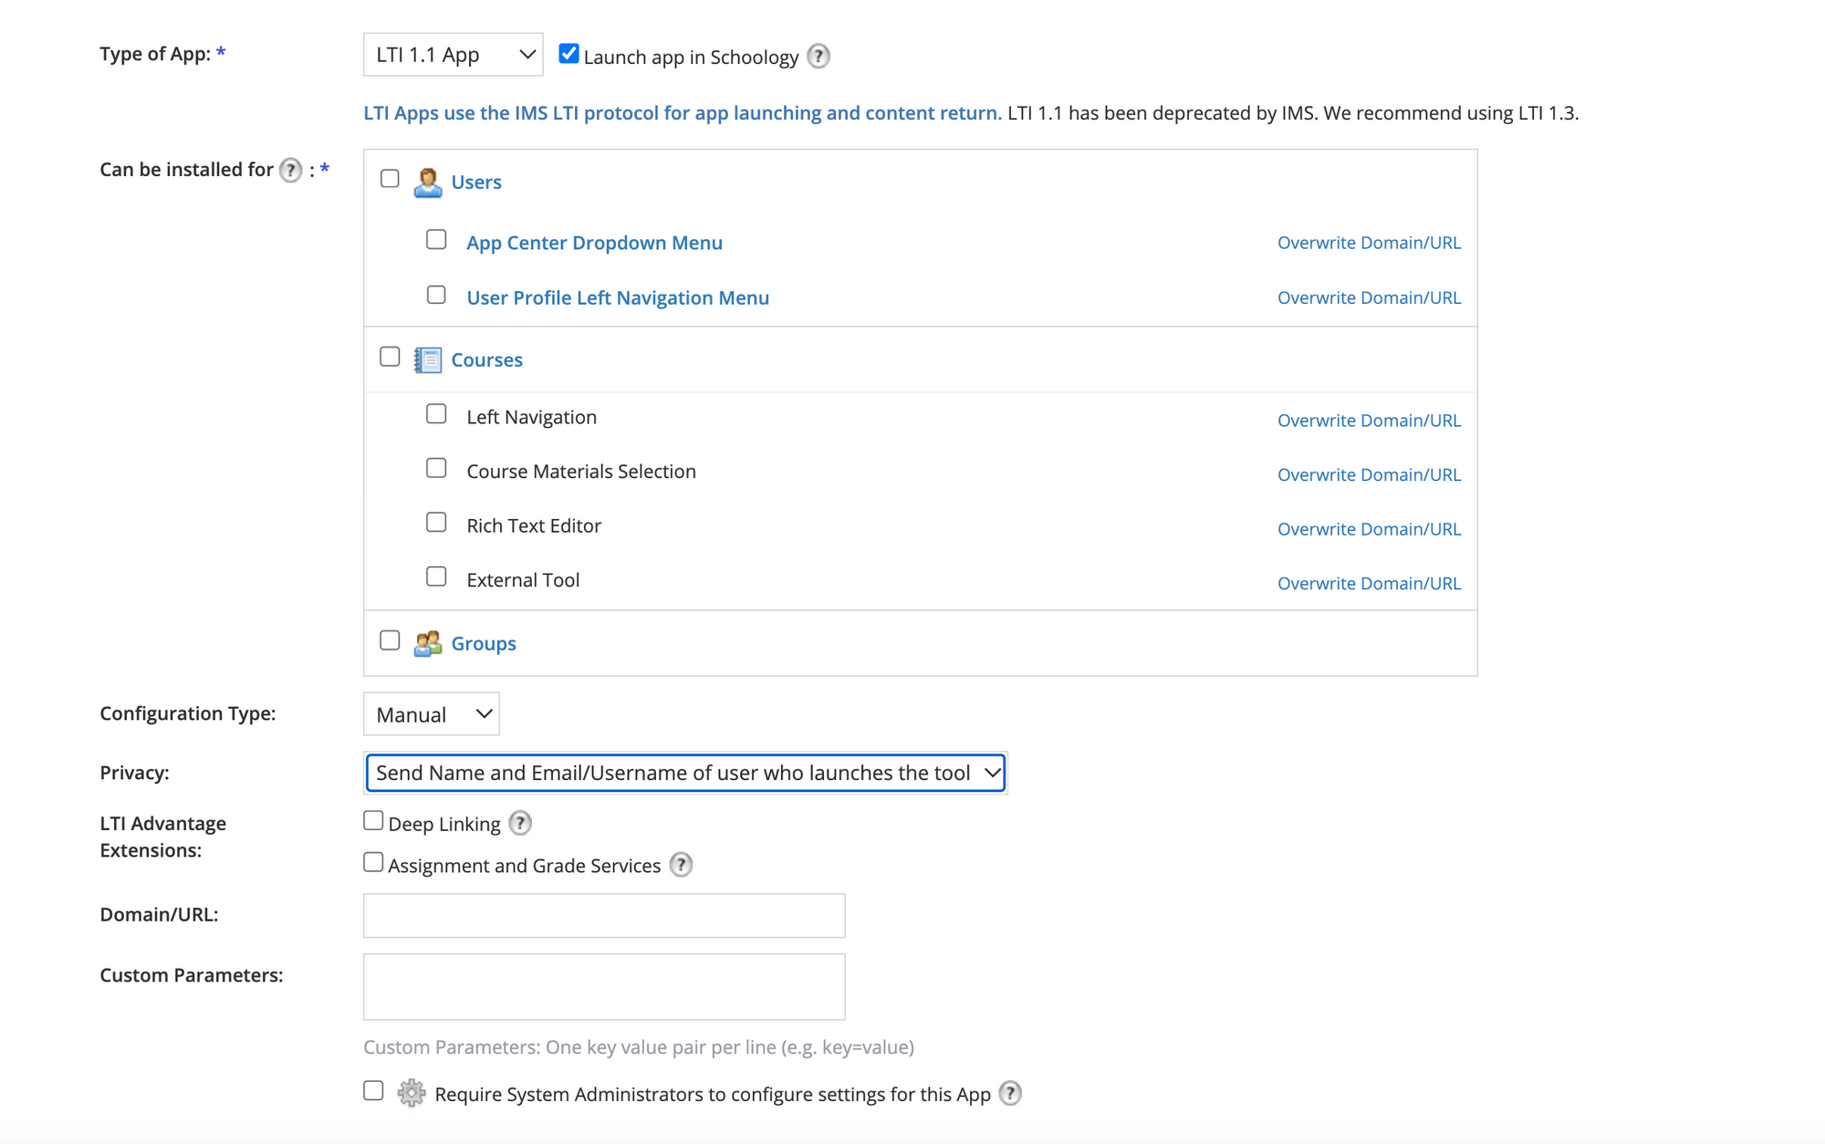
Task: Click the Domain/URL text field
Action: coord(604,916)
